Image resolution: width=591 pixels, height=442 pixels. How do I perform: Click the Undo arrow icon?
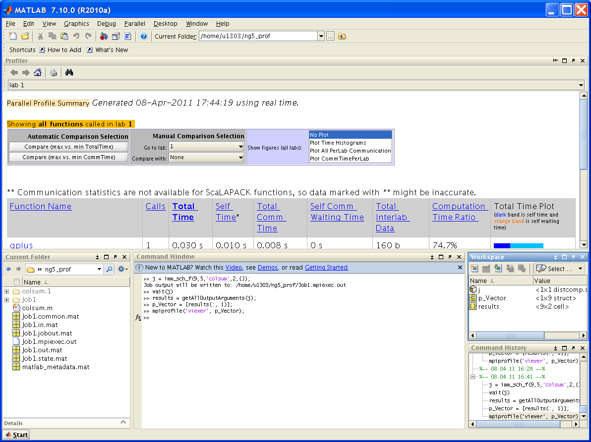pyautogui.click(x=76, y=36)
